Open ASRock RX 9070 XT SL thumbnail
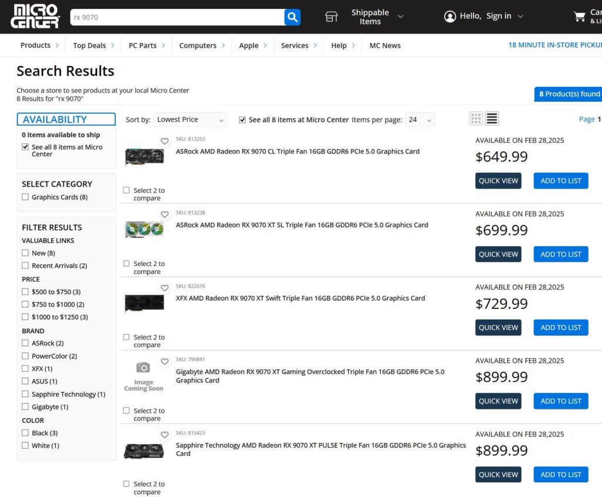602x497 pixels. pos(145,229)
